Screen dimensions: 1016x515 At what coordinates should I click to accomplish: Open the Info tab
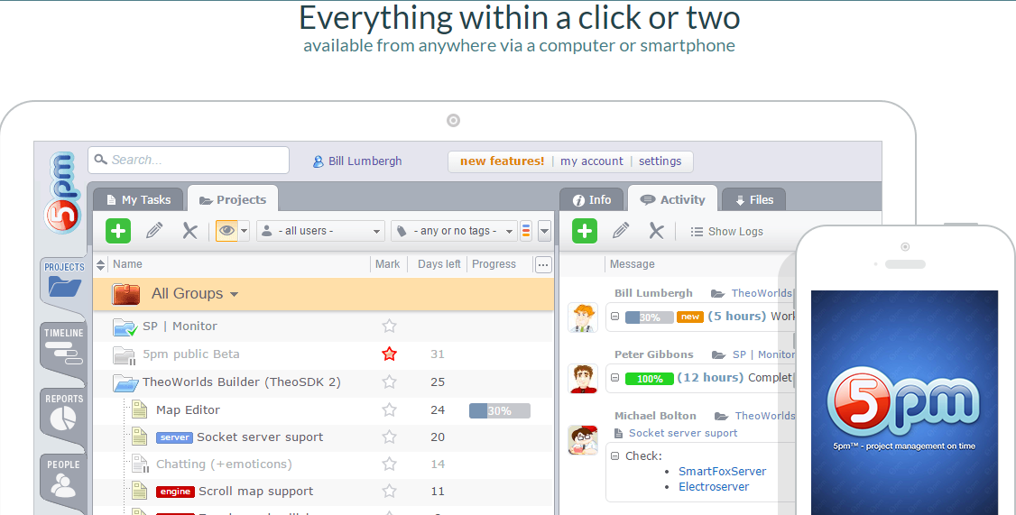(592, 200)
